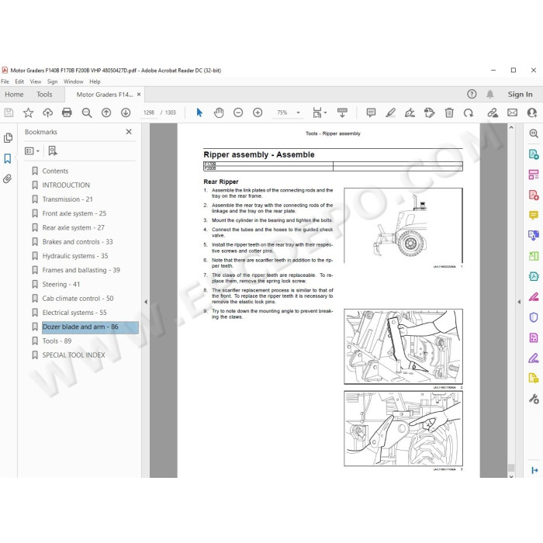Click the page number 1298 field

tap(149, 112)
